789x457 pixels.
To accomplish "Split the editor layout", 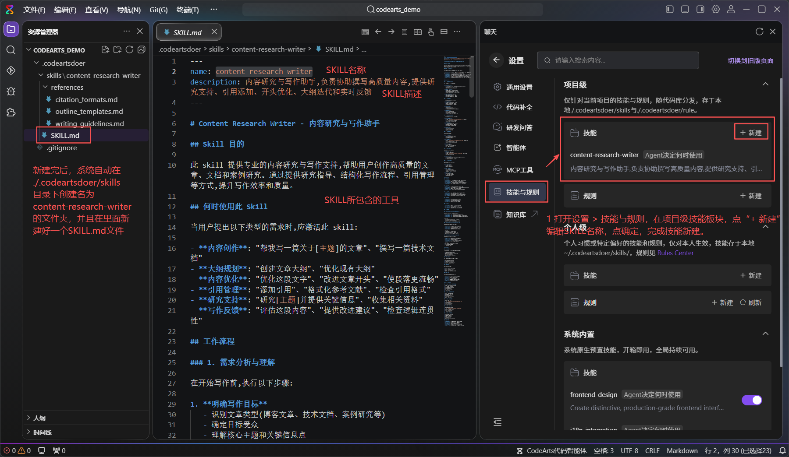I will tap(444, 32).
